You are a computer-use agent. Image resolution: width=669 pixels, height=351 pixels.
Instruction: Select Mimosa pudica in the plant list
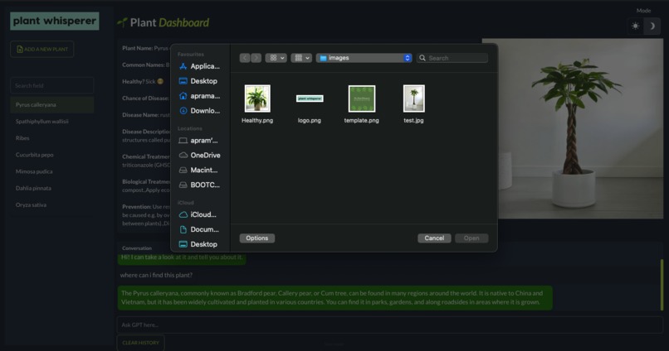52,171
